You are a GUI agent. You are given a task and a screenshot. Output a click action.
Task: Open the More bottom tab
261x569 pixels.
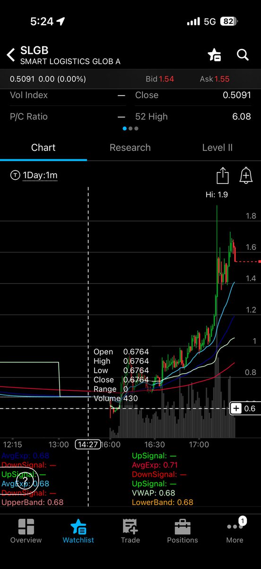235,531
